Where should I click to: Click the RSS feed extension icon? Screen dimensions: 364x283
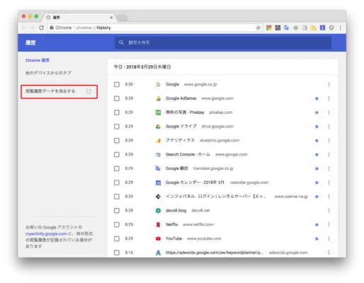coord(314,28)
